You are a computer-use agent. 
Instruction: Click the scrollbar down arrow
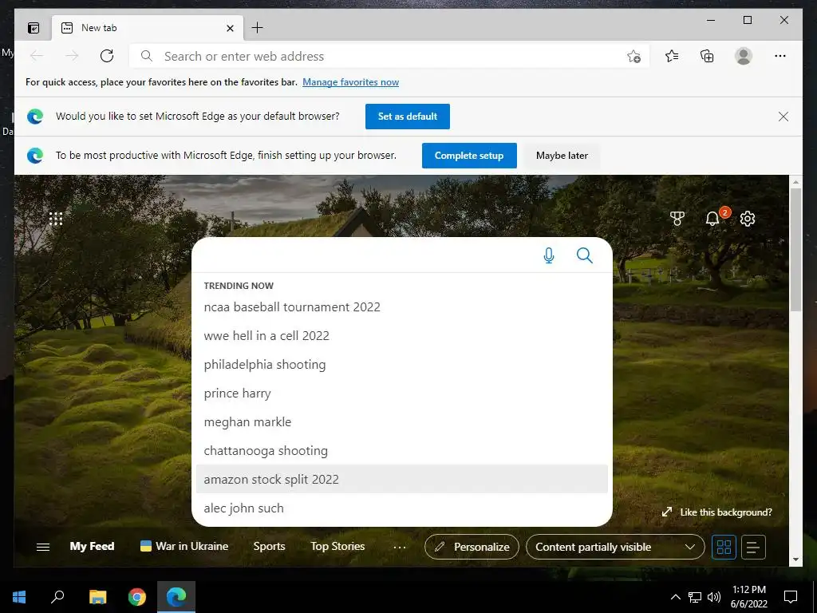pyautogui.click(x=795, y=560)
